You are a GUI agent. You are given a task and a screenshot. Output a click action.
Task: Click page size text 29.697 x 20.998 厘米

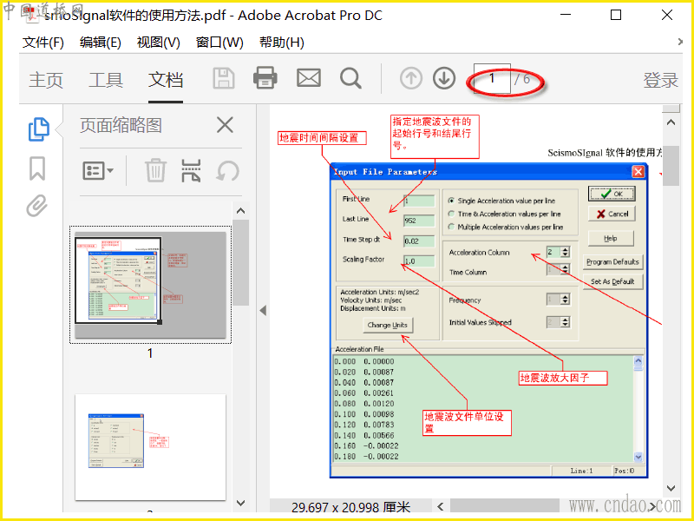[350, 508]
